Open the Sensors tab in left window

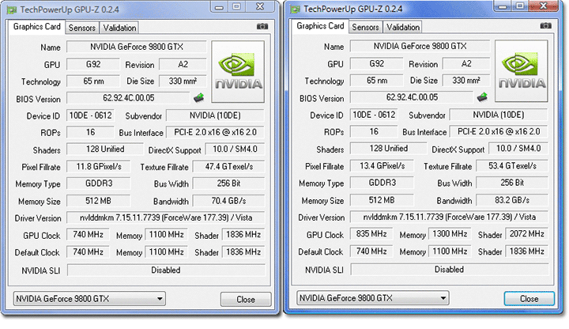(x=82, y=28)
